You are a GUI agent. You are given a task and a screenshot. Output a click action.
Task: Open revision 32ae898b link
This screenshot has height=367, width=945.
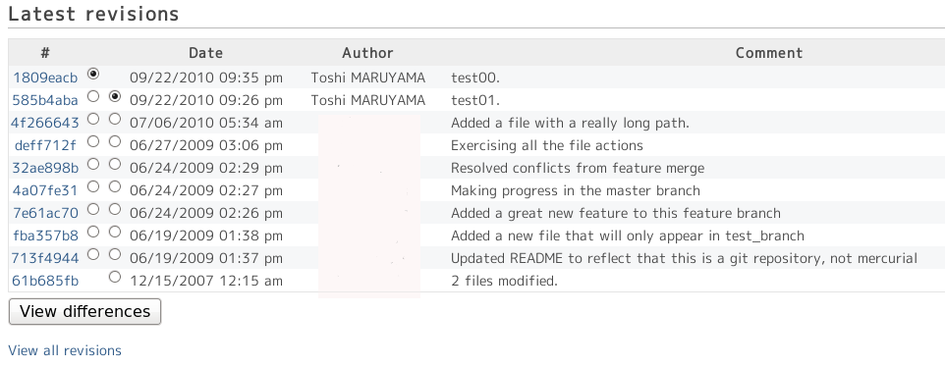(x=45, y=168)
